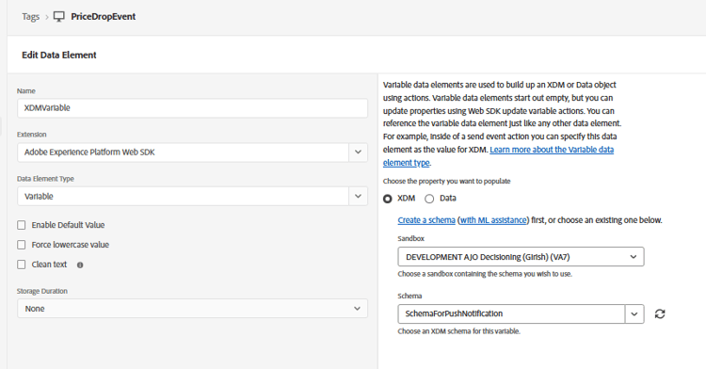The width and height of the screenshot is (706, 369).
Task: Open the Sandbox dropdown
Action: click(x=521, y=257)
